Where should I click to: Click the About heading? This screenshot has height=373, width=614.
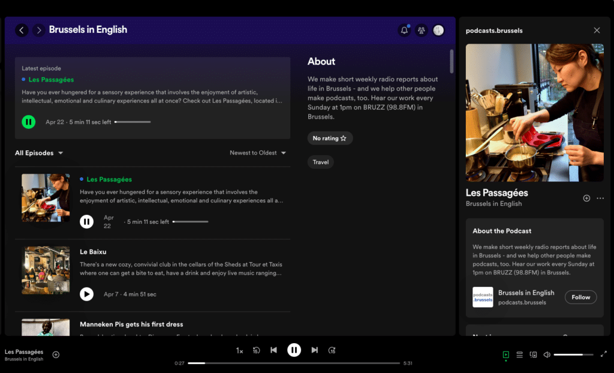pyautogui.click(x=321, y=62)
